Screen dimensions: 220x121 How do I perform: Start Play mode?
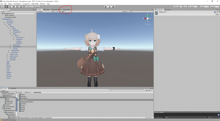coord(106,7)
